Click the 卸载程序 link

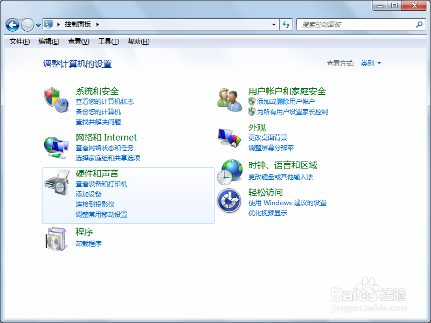88,244
